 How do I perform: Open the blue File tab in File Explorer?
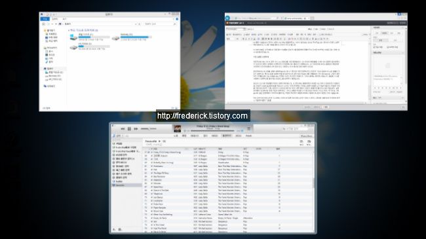pos(45,19)
